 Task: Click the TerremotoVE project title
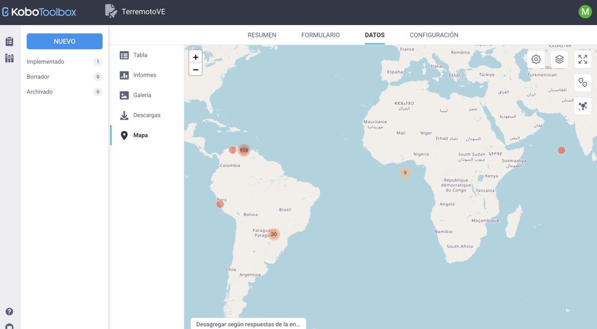[x=143, y=12]
